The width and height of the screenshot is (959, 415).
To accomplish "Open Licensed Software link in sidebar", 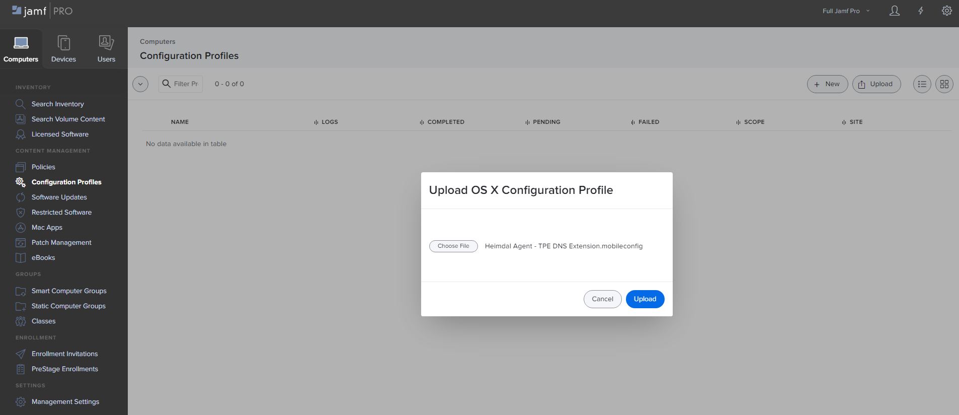I will (x=60, y=134).
